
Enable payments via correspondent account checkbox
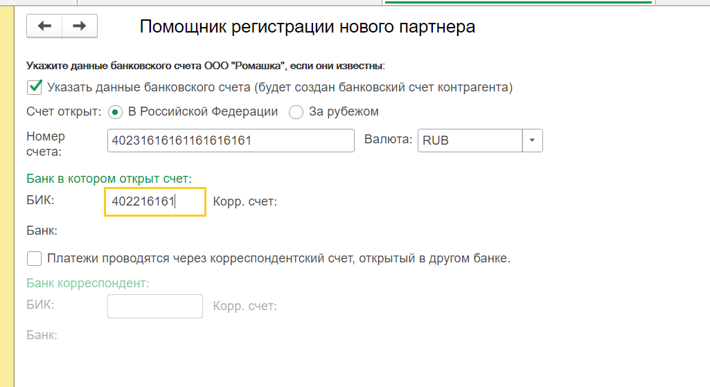click(34, 259)
